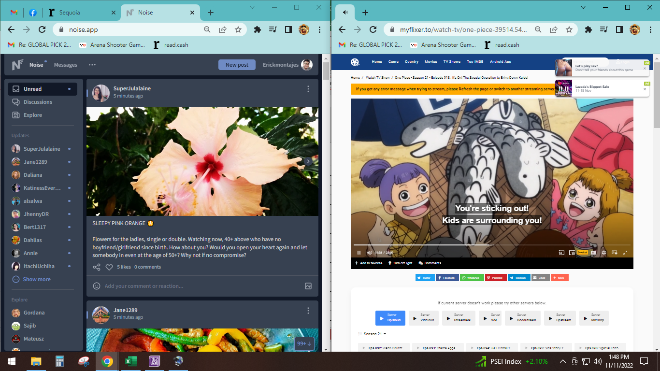Switch to the Vidcloud server

(x=424, y=318)
